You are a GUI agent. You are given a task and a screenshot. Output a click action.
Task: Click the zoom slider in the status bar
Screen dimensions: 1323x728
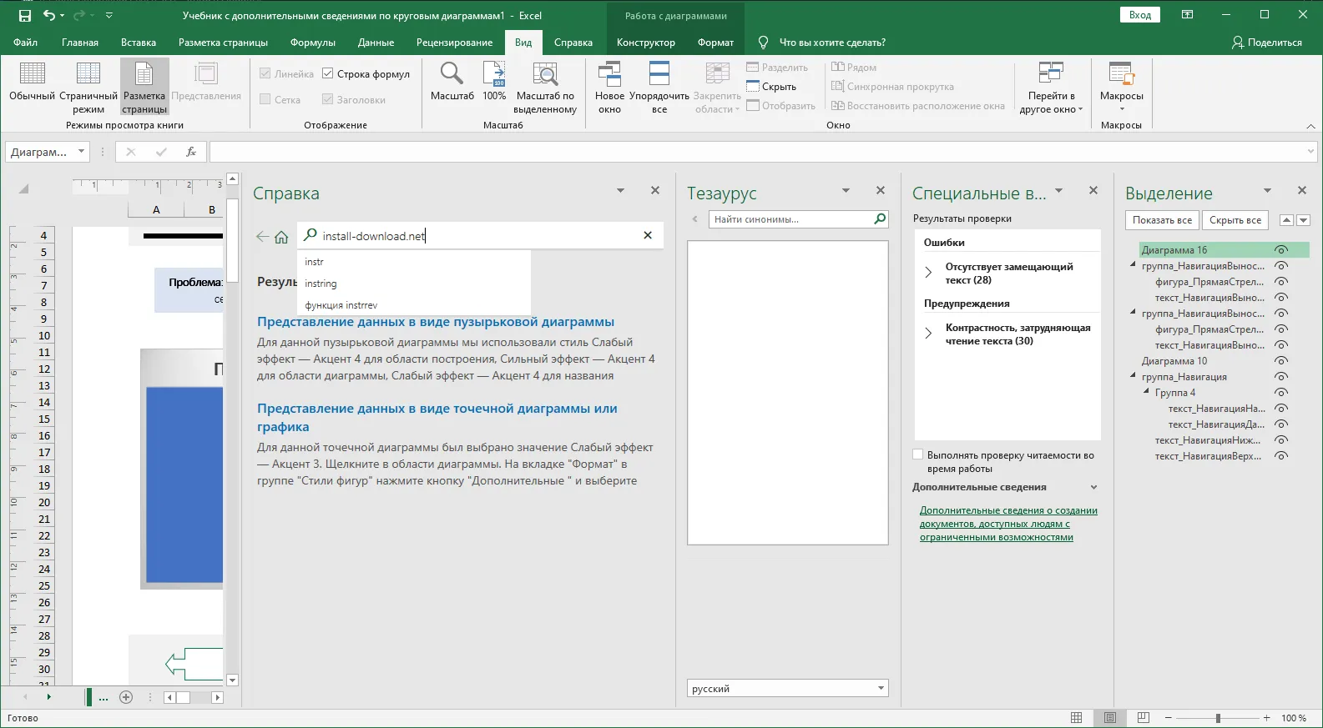(x=1218, y=718)
